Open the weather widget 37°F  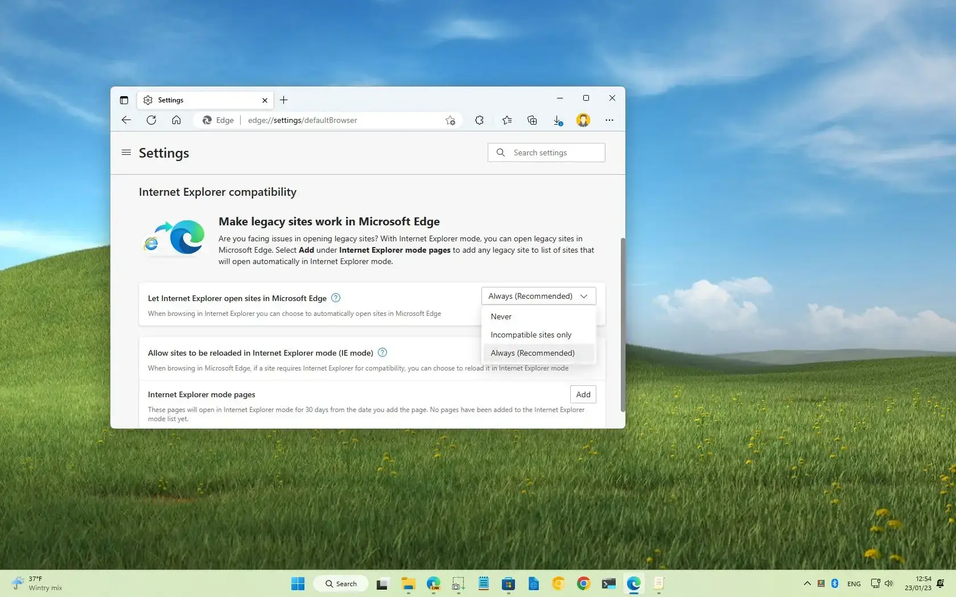coord(37,583)
